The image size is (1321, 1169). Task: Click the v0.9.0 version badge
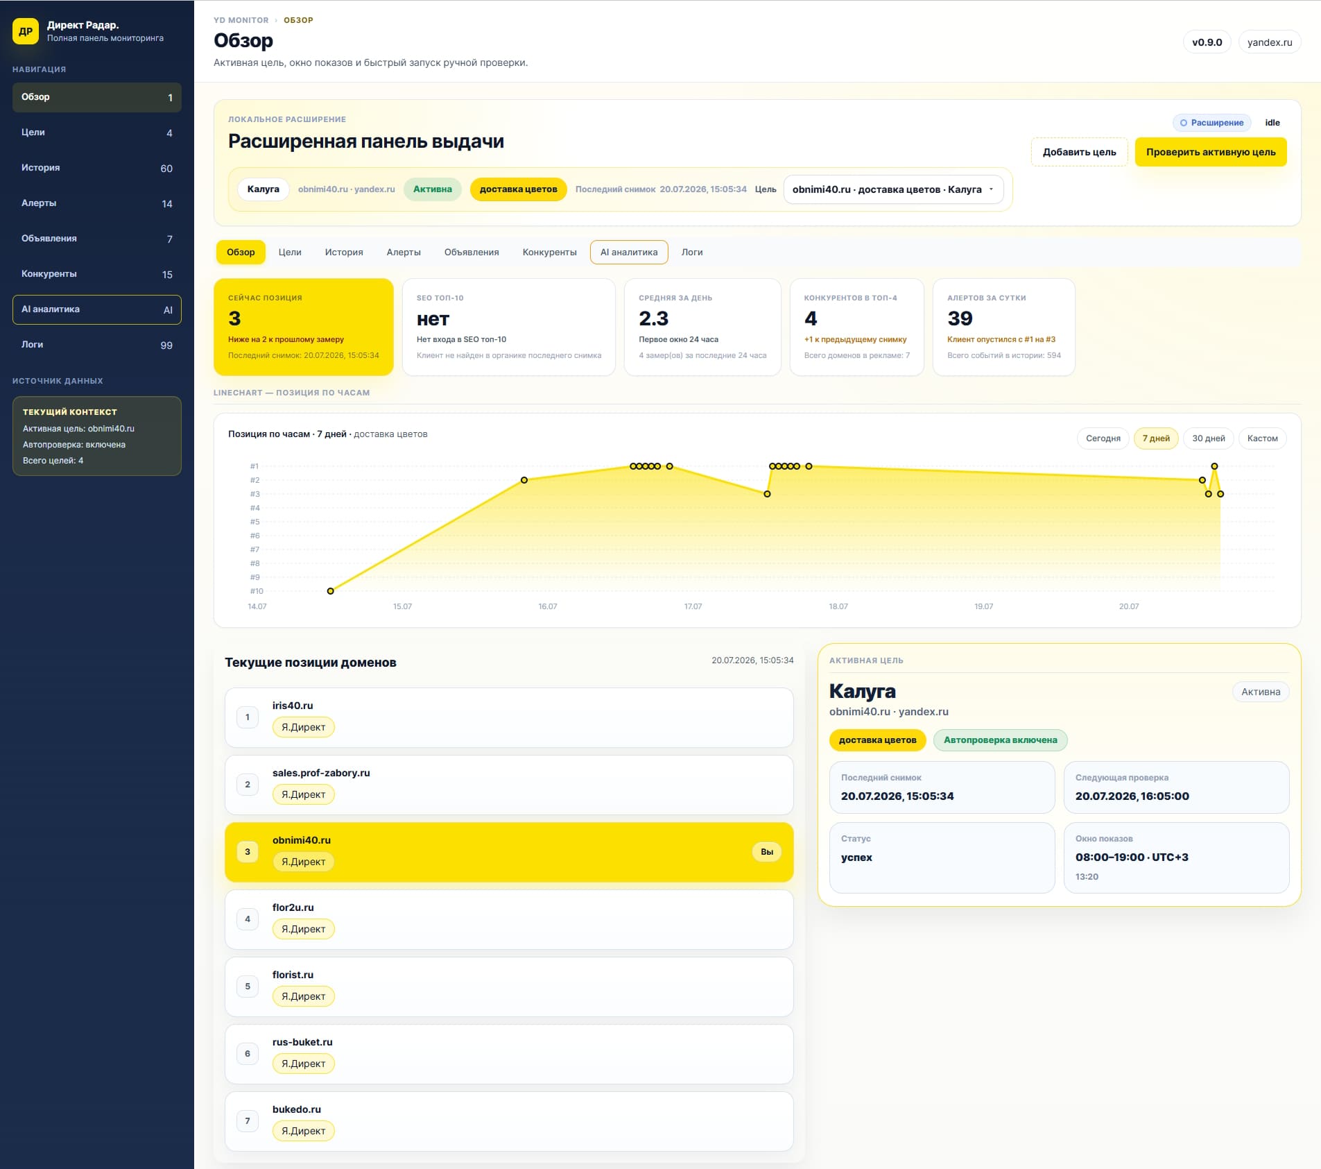[x=1207, y=42]
